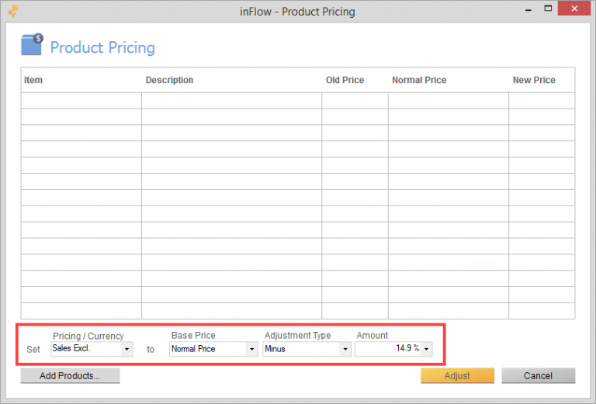
Task: Sort by the Item column header
Action: click(33, 81)
